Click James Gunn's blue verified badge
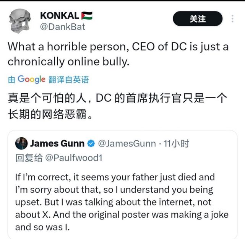The image size is (245, 239). point(91,144)
